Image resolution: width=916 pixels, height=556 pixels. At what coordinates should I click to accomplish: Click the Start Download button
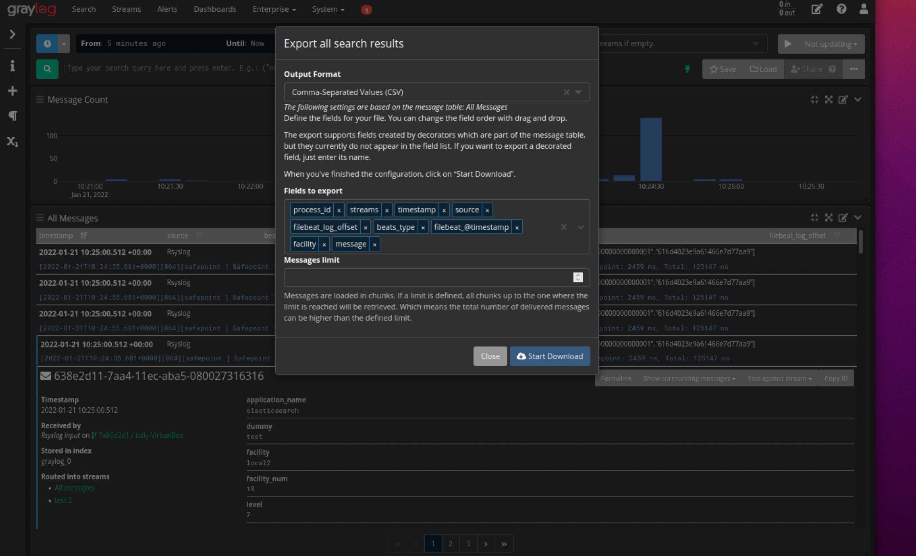tap(550, 356)
